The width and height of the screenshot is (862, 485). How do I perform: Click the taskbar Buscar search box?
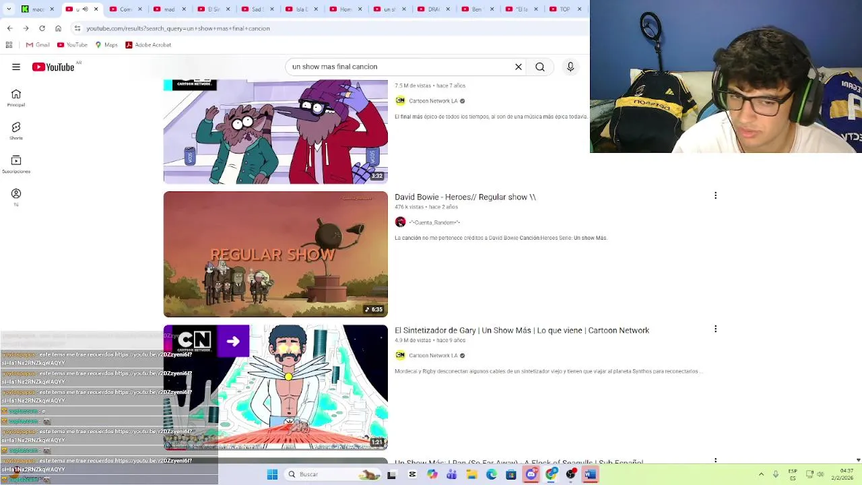[x=333, y=474]
